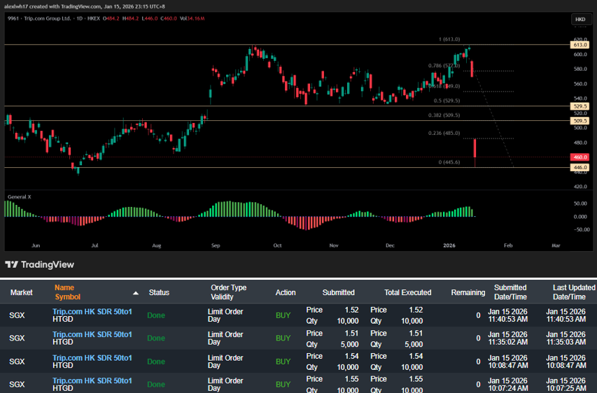Click the 529.5 price level label
The width and height of the screenshot is (597, 393).
580,106
